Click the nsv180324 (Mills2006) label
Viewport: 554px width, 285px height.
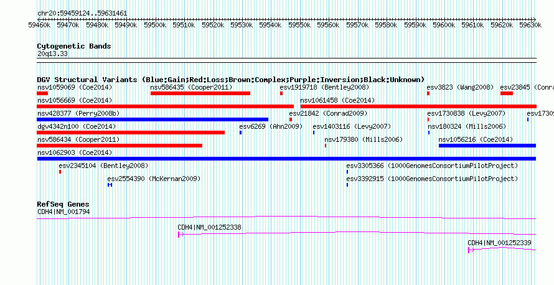pyautogui.click(x=467, y=126)
